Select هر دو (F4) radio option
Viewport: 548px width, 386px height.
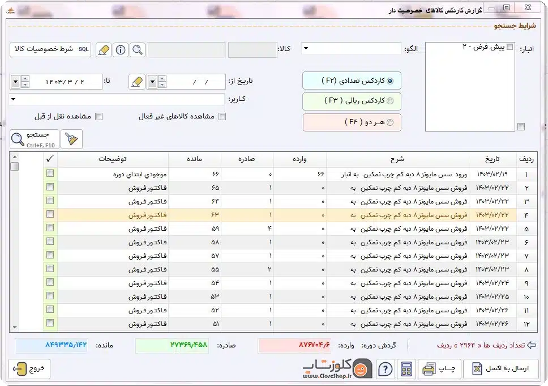[x=390, y=122]
